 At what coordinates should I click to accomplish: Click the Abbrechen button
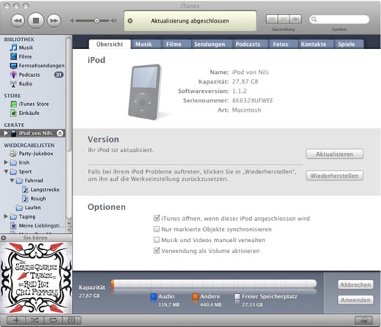pyautogui.click(x=355, y=285)
